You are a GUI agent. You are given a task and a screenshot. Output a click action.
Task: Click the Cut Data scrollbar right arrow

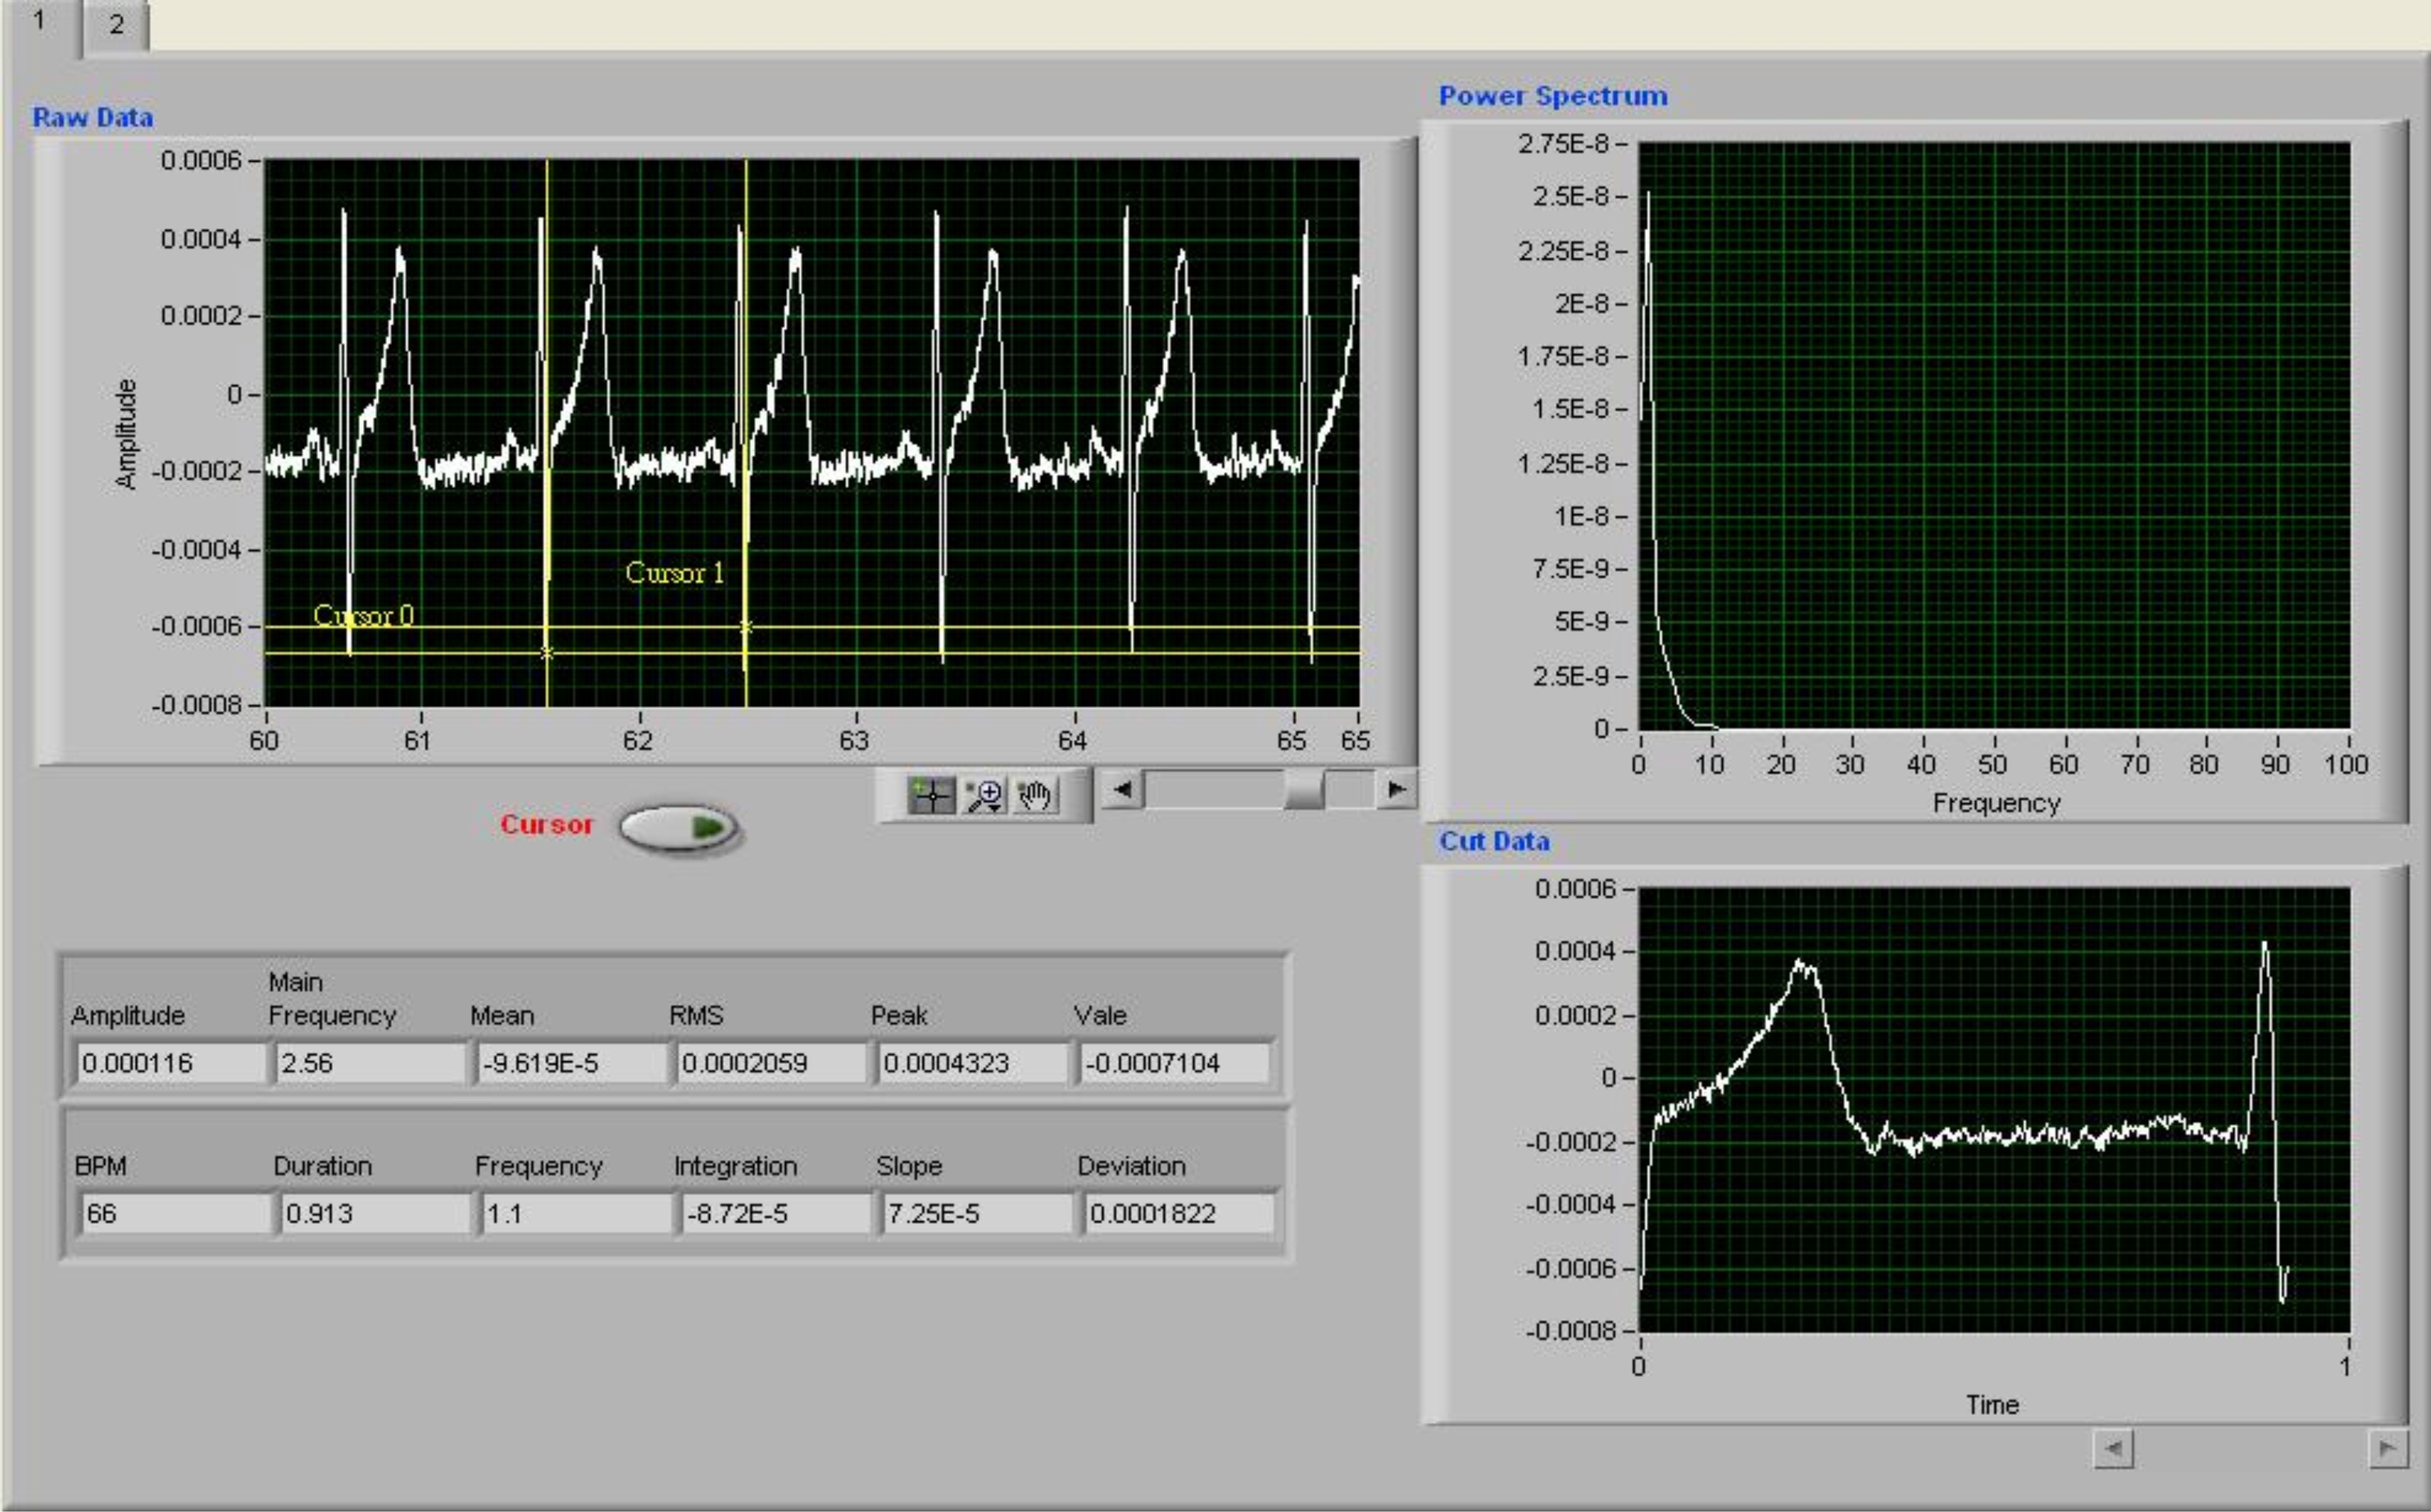click(x=2388, y=1448)
